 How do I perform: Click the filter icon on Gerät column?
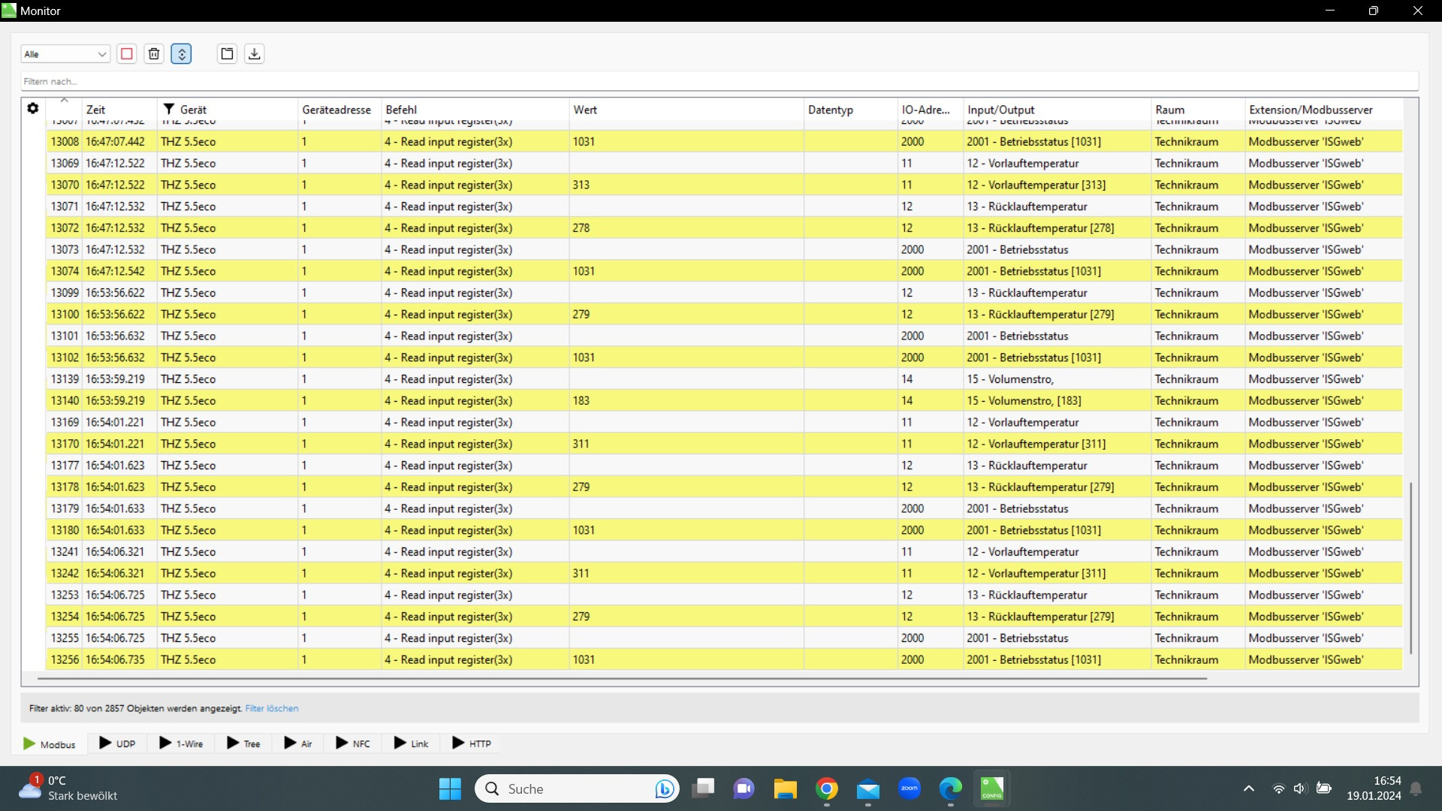(x=169, y=110)
